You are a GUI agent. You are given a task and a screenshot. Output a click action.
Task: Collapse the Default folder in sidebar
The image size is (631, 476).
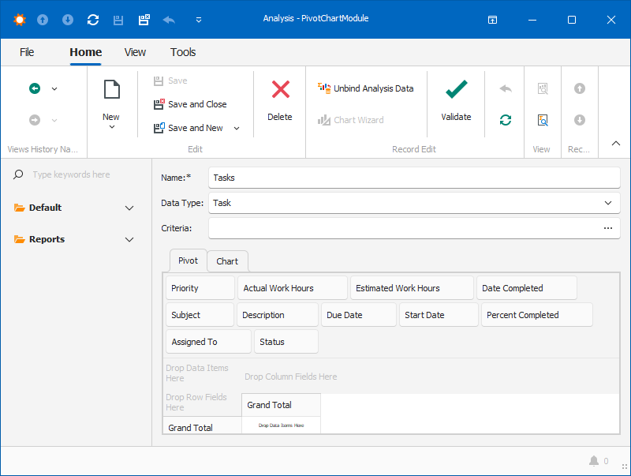129,208
